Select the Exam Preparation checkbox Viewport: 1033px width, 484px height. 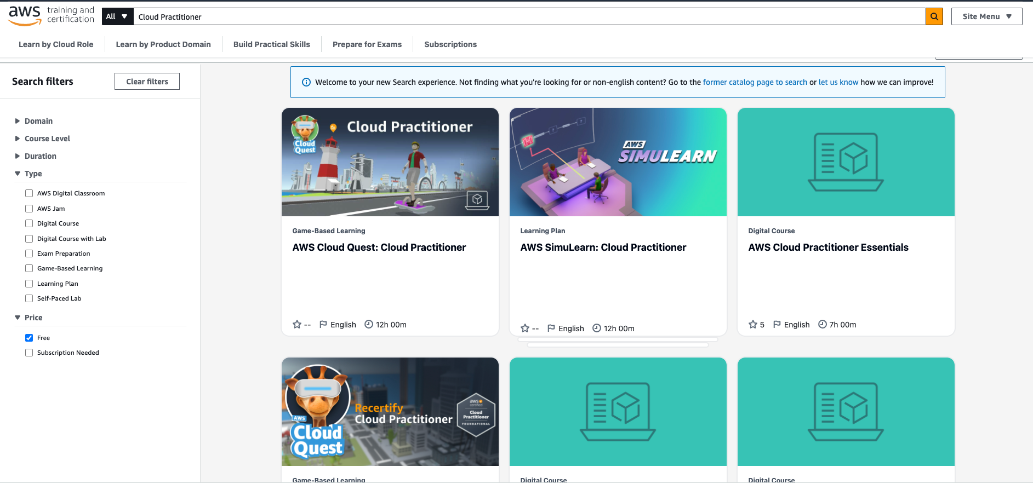pos(29,253)
